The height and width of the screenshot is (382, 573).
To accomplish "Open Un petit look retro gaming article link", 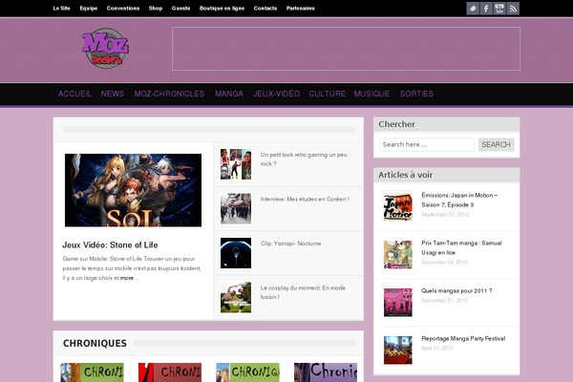I will (x=304, y=159).
